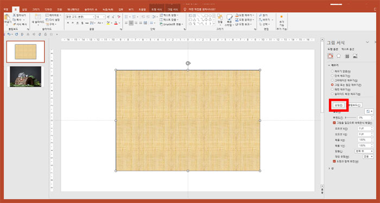The width and height of the screenshot is (380, 203).
Task: Click the center align icon in the paragraph group
Action: click(x=131, y=23)
